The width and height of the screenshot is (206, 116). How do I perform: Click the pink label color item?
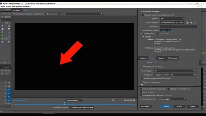(x=3, y=29)
